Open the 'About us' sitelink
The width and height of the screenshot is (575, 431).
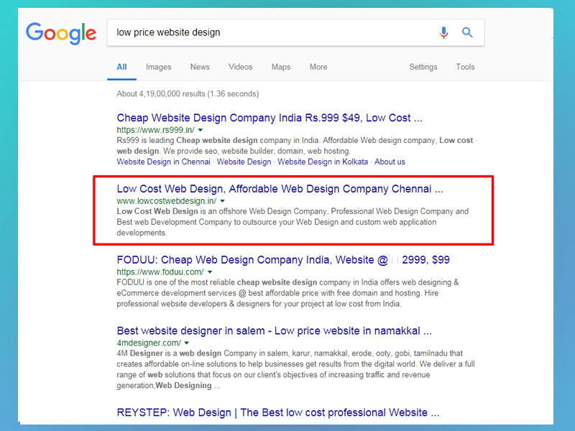[x=390, y=162]
